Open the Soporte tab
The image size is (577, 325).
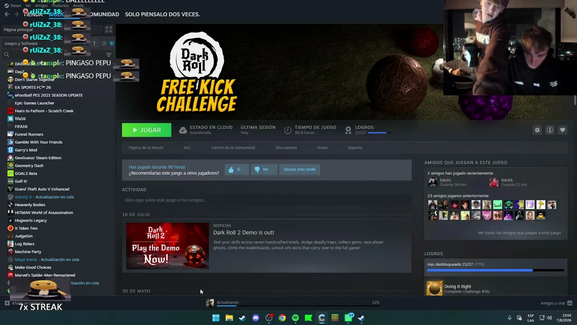point(355,148)
